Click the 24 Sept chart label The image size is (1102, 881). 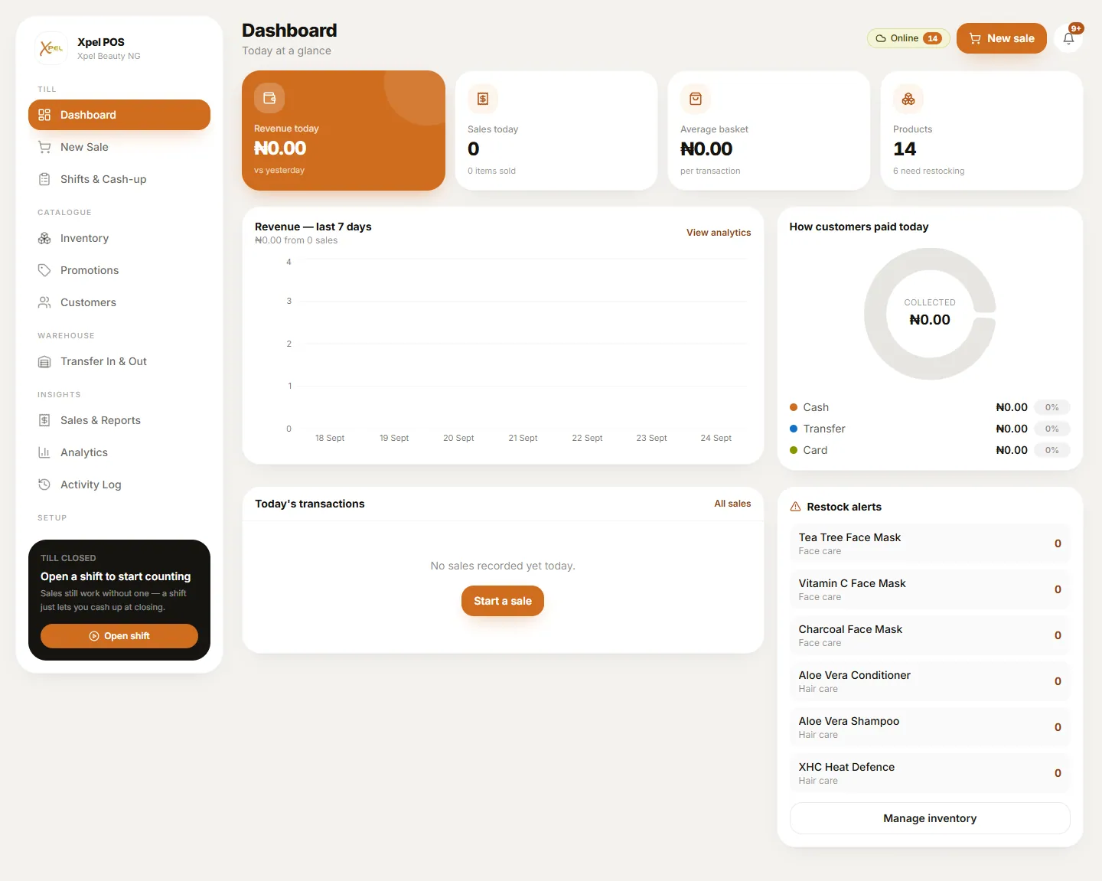pyautogui.click(x=716, y=438)
